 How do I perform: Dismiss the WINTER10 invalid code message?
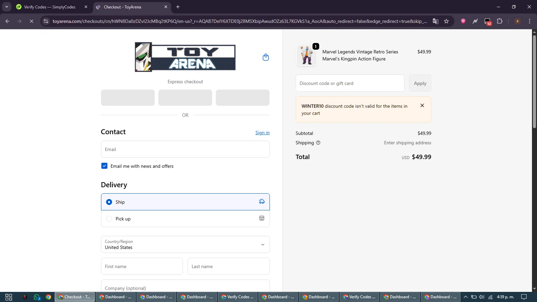point(422,106)
